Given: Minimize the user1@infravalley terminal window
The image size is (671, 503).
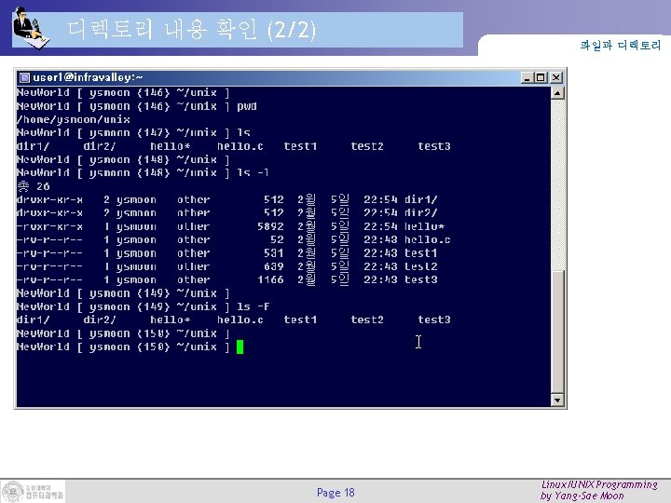Looking at the screenshot, I should click(x=527, y=77).
